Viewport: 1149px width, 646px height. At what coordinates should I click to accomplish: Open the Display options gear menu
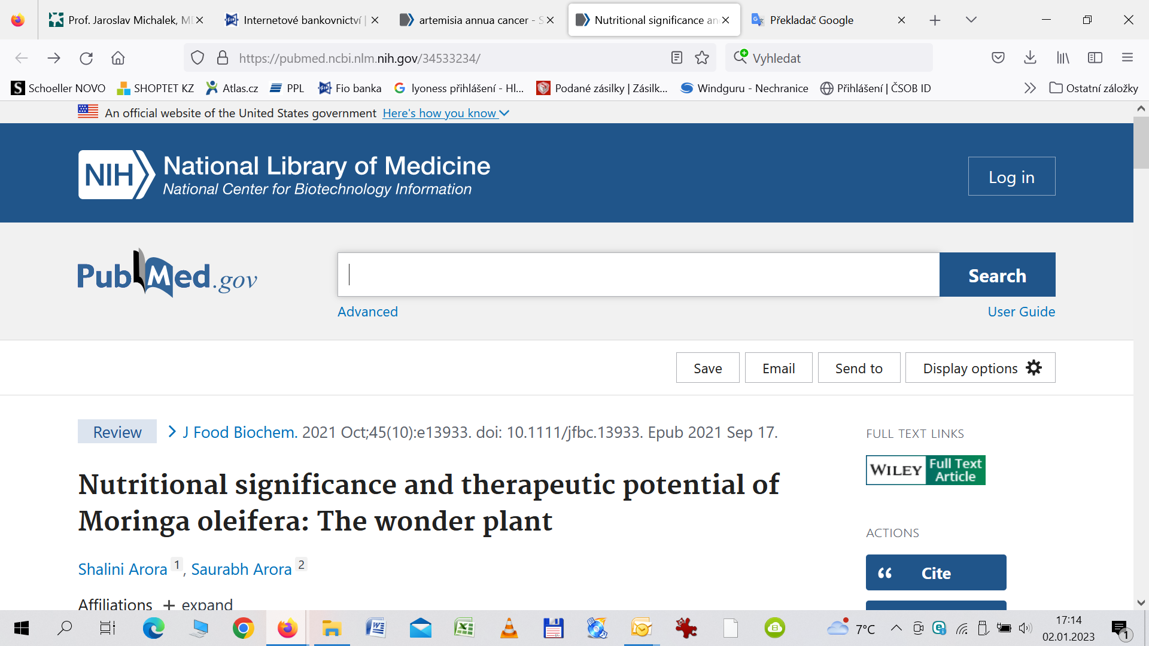(980, 368)
